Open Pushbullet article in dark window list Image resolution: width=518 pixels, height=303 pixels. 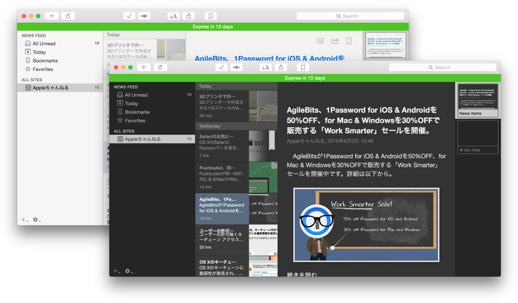click(236, 177)
